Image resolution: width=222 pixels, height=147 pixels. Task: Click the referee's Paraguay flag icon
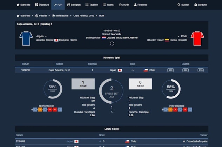104,38
